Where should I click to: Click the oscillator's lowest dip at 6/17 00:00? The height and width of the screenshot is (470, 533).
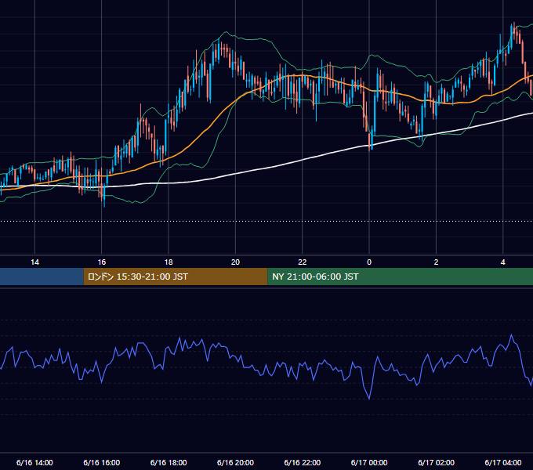tap(369, 399)
